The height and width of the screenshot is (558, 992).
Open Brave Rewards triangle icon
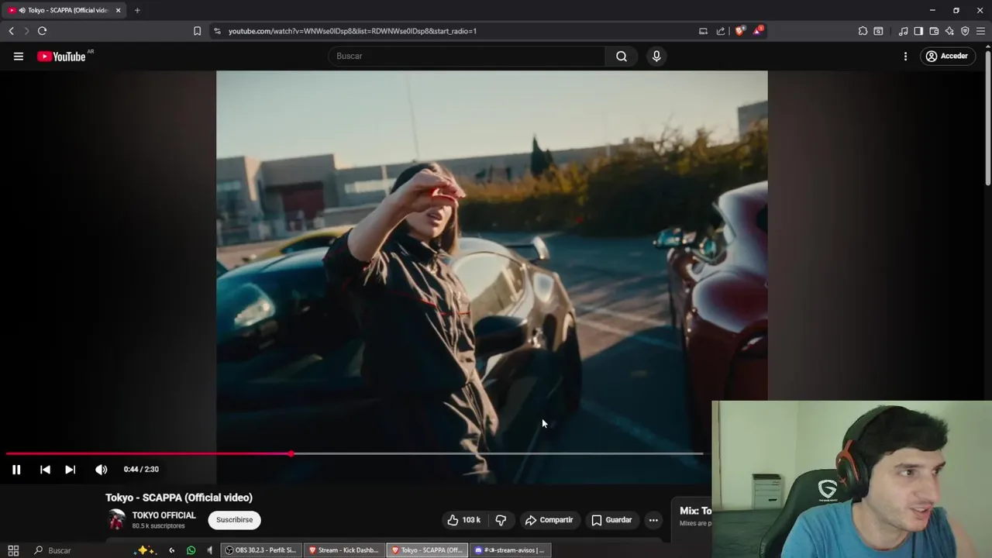point(758,31)
